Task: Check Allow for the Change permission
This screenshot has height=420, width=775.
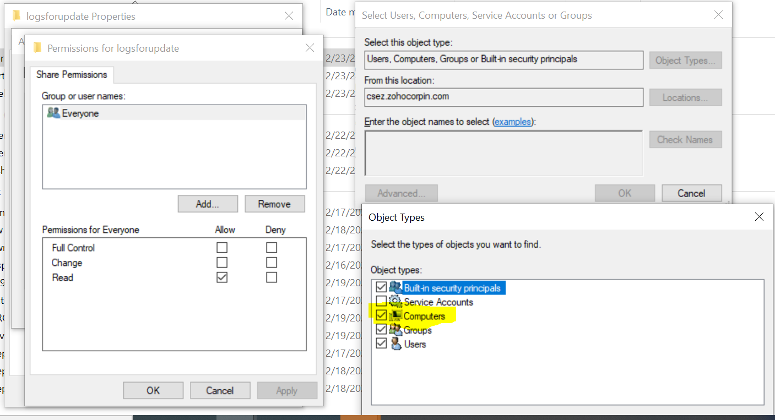Action: point(222,263)
